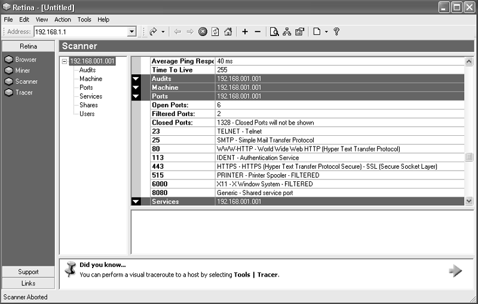The width and height of the screenshot is (478, 304).
Task: Click the properties options toolbar icon
Action: (x=300, y=32)
